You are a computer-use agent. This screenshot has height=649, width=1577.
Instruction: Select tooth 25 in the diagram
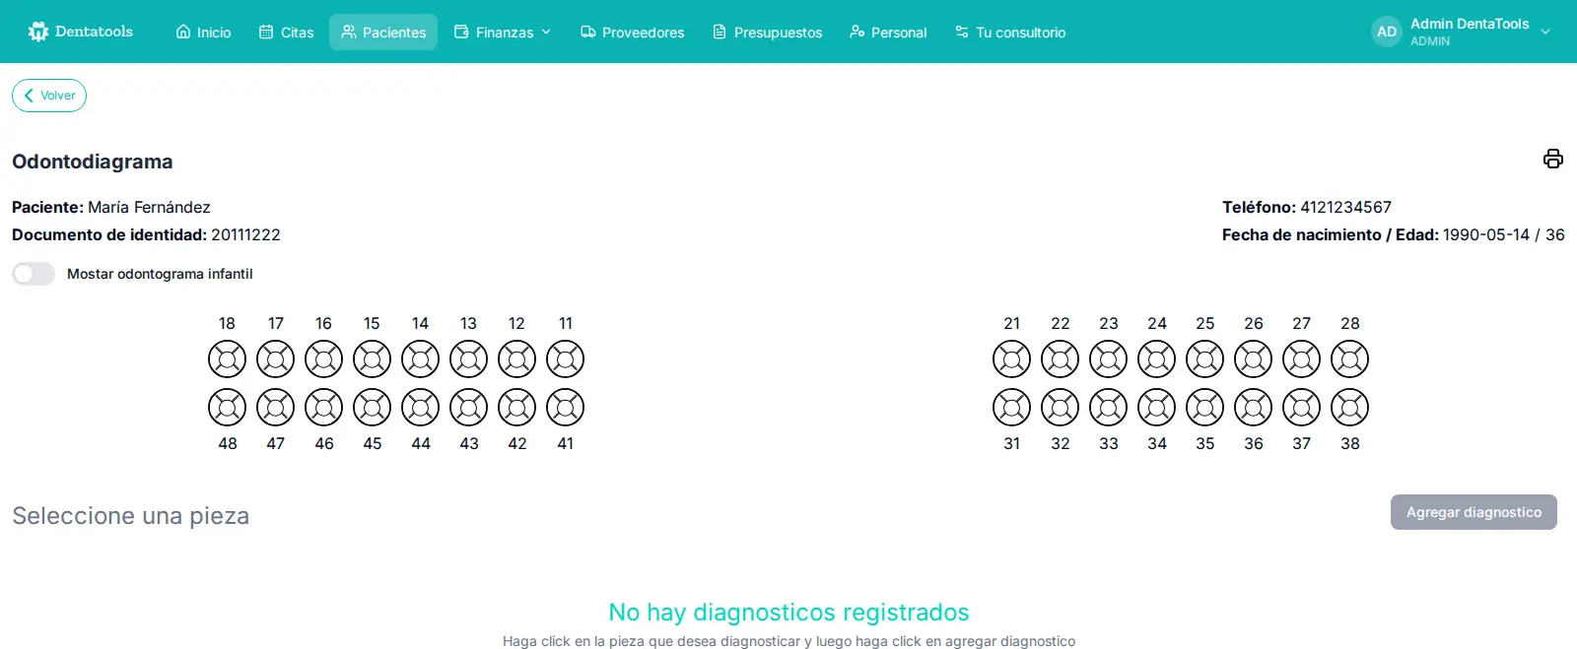pyautogui.click(x=1204, y=358)
